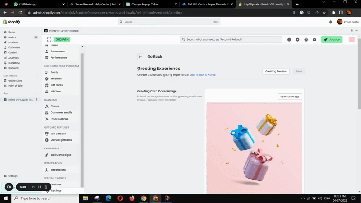
Task: Click the Remove Image button
Action: coord(290,97)
